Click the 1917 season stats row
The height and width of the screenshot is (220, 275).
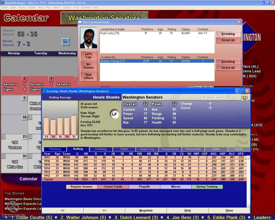pos(144,158)
